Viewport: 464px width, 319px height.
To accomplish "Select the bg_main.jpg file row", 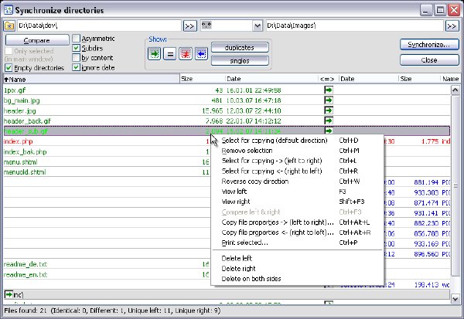I will tap(227, 100).
